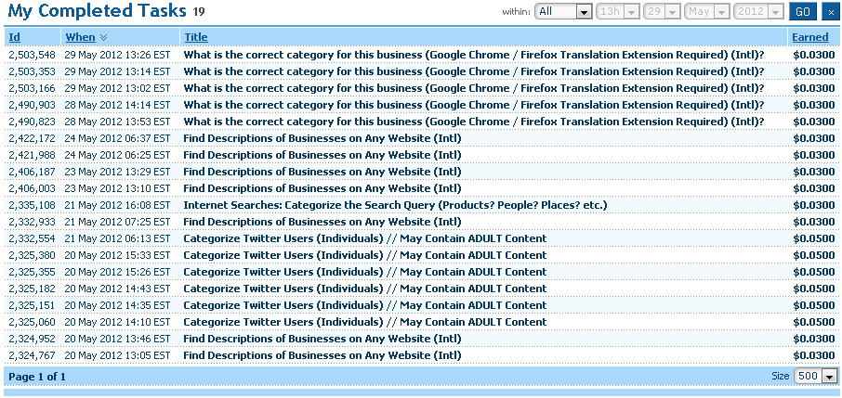Open task title at 29 May 13:26
Screen dimensions: 842x398
pos(474,55)
